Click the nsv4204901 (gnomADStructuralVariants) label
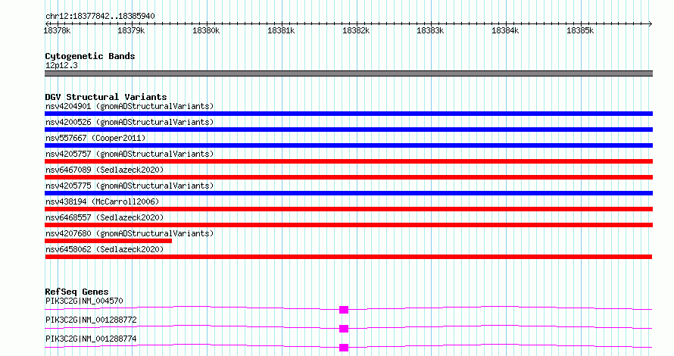674x356 pixels. tap(129, 106)
